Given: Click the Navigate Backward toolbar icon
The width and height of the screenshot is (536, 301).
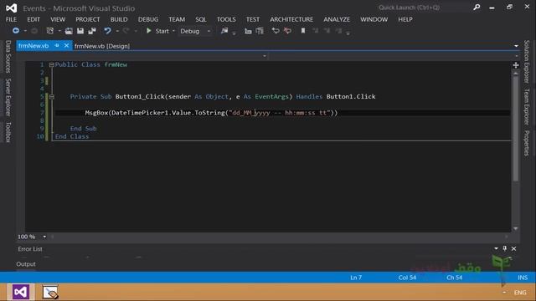Looking at the screenshot, I should (16, 31).
